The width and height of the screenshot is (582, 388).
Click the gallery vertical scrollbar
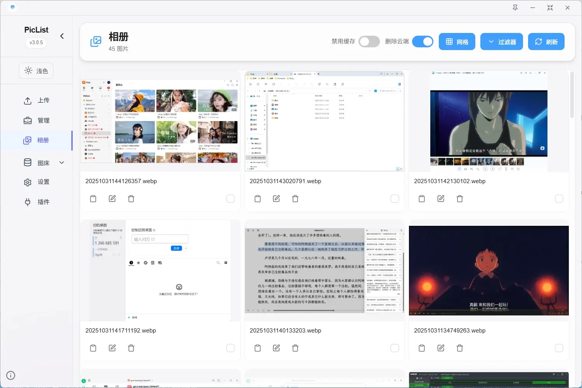point(572,95)
